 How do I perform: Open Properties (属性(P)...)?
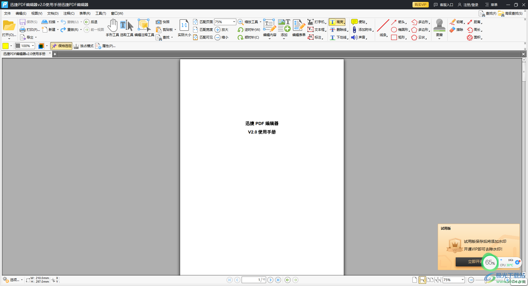pos(106,46)
